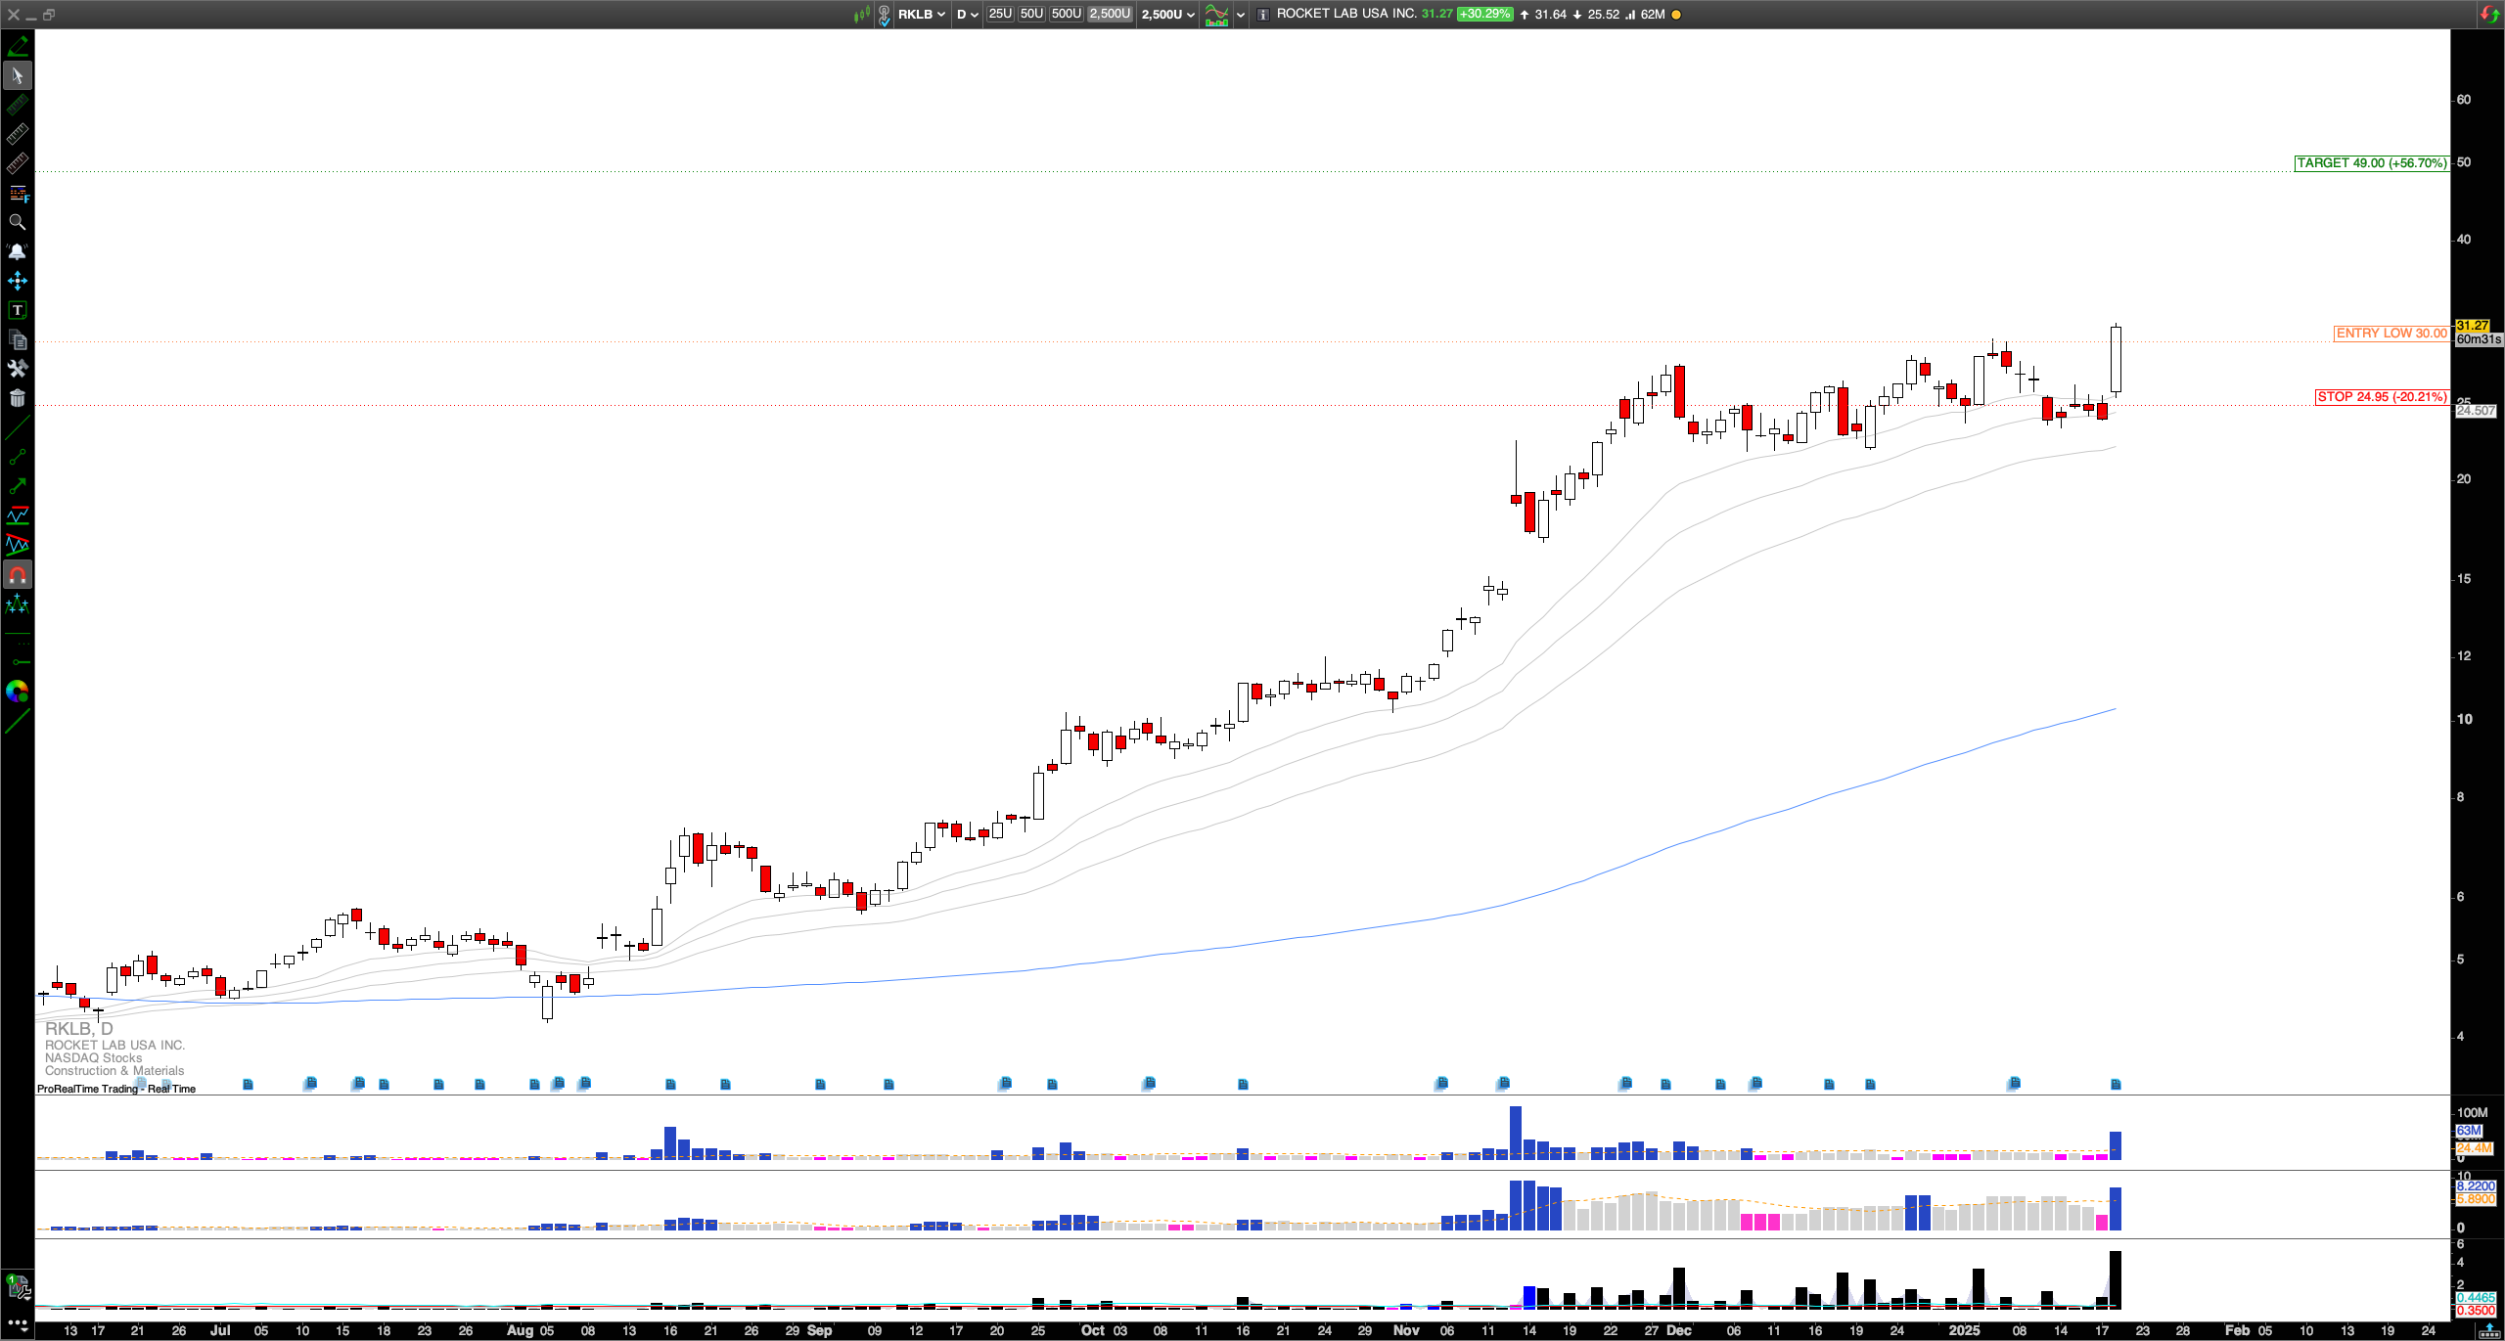Image resolution: width=2505 pixels, height=1341 pixels.
Task: Open the RKLB ticker dropdown
Action: [x=923, y=14]
